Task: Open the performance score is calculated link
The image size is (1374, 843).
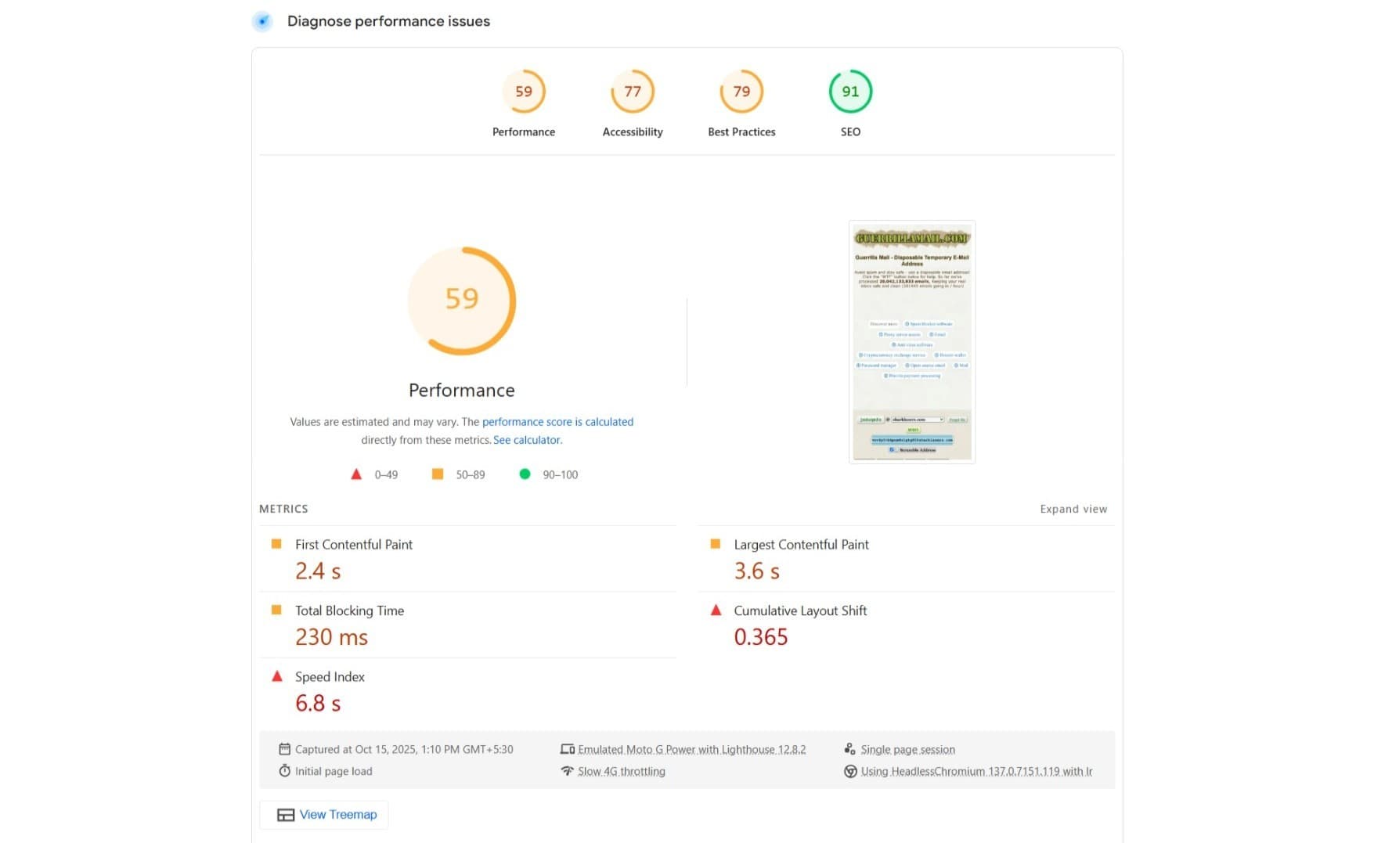Action: tap(557, 421)
